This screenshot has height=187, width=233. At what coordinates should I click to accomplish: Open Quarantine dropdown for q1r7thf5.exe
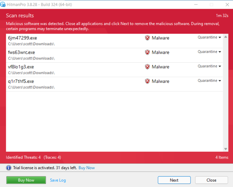click(209, 80)
